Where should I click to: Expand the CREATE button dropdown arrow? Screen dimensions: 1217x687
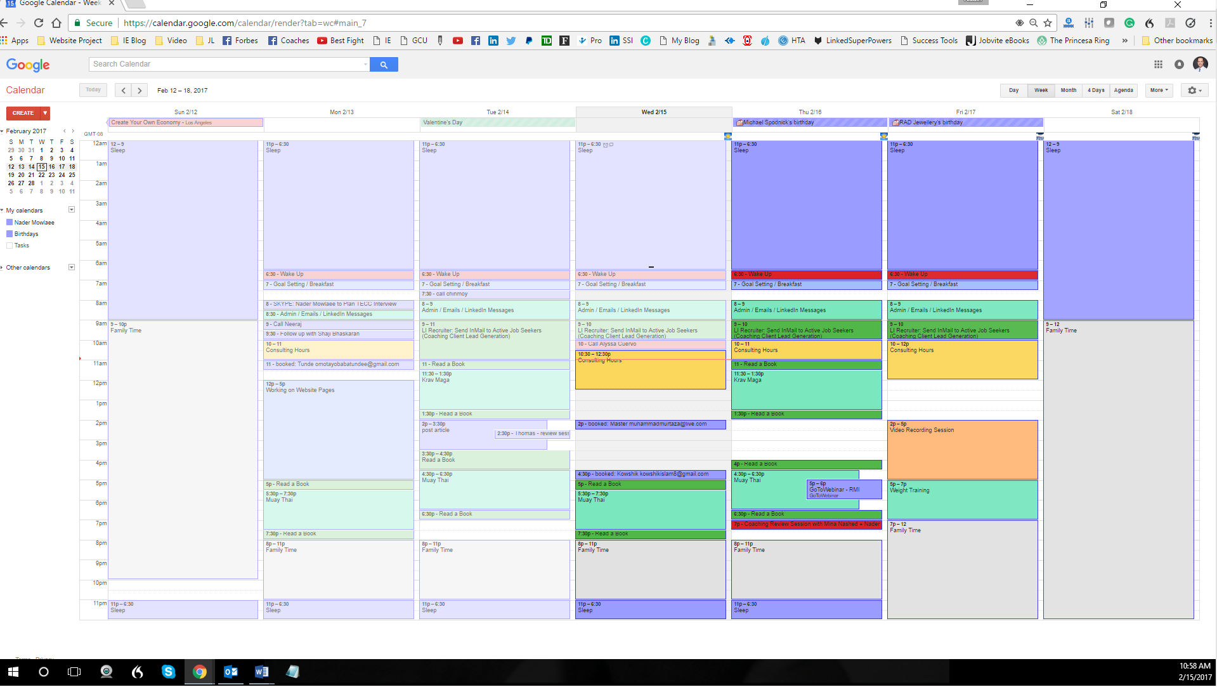(x=44, y=113)
